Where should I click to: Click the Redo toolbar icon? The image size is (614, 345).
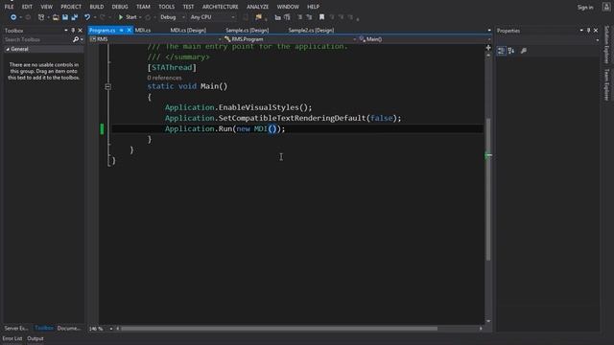(103, 17)
